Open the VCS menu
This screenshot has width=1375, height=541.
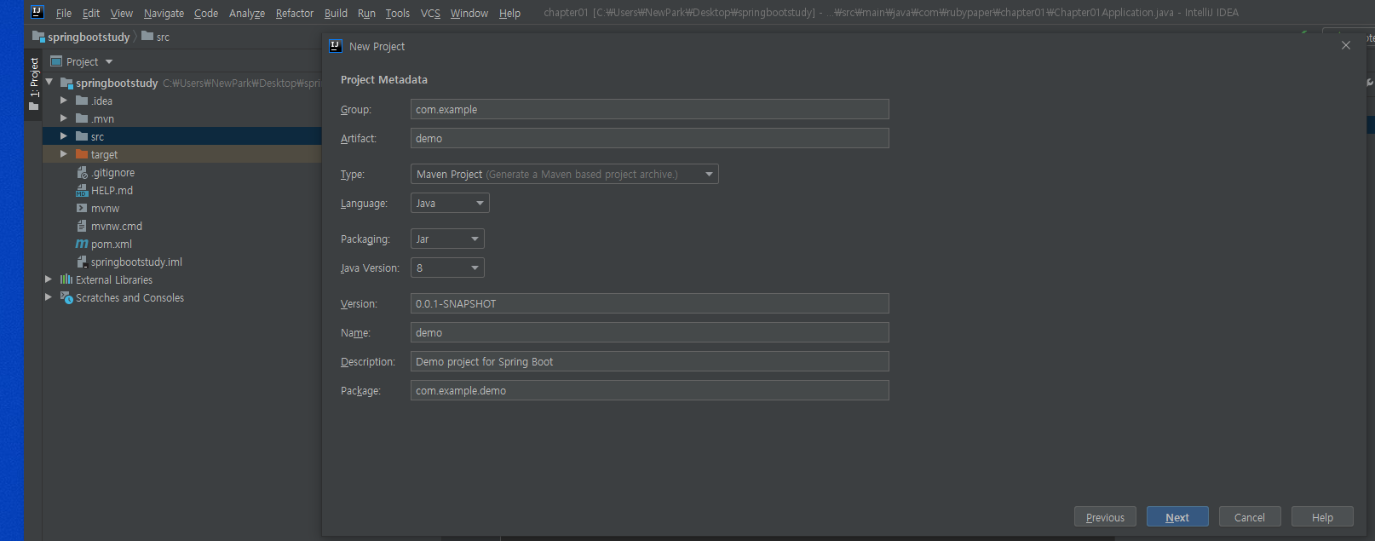[x=430, y=13]
